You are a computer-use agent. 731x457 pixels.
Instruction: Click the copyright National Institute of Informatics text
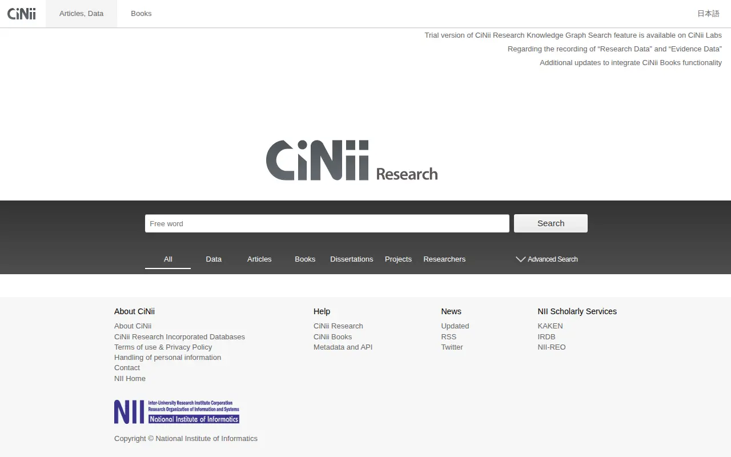pyautogui.click(x=186, y=439)
